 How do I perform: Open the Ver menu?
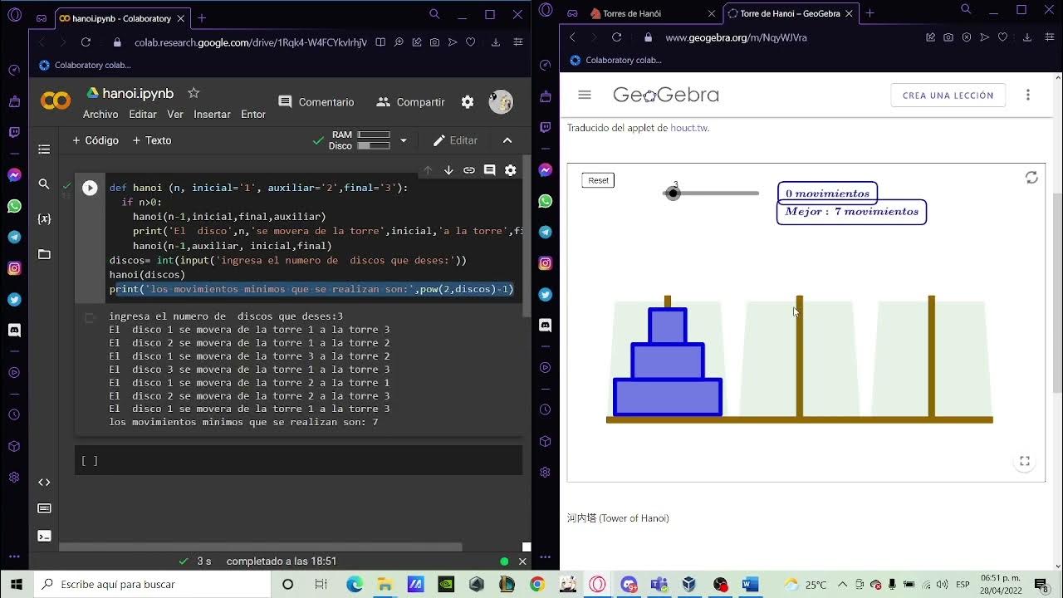[x=175, y=115]
